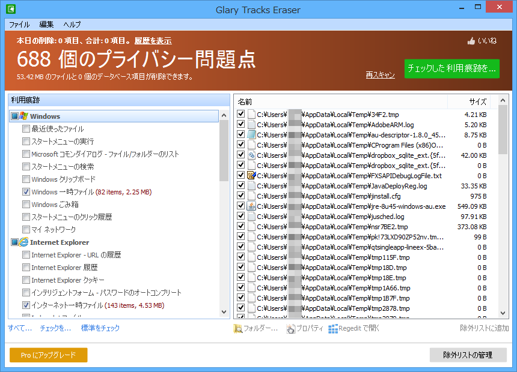Viewport: 517px width, 372px height.
Task: Check the Windows ごみ箱 checkbox
Action: tap(26, 204)
